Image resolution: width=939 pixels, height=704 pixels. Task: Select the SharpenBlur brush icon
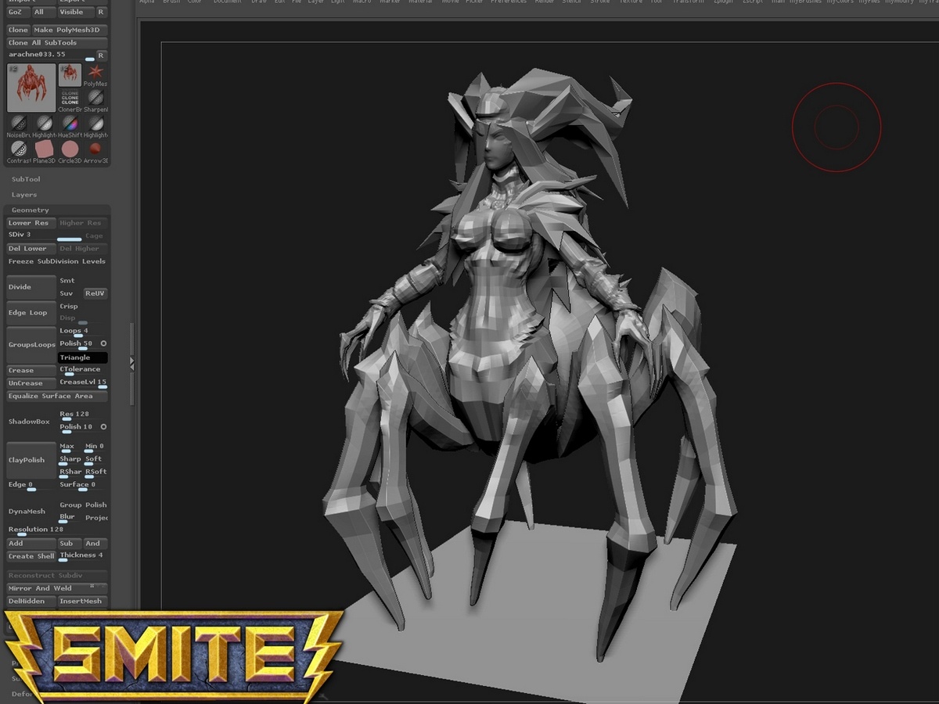click(96, 98)
